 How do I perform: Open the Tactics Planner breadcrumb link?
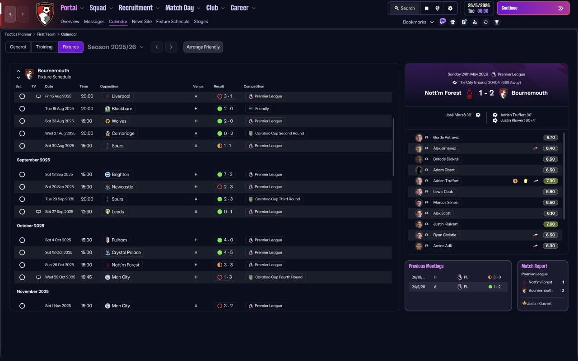point(18,34)
